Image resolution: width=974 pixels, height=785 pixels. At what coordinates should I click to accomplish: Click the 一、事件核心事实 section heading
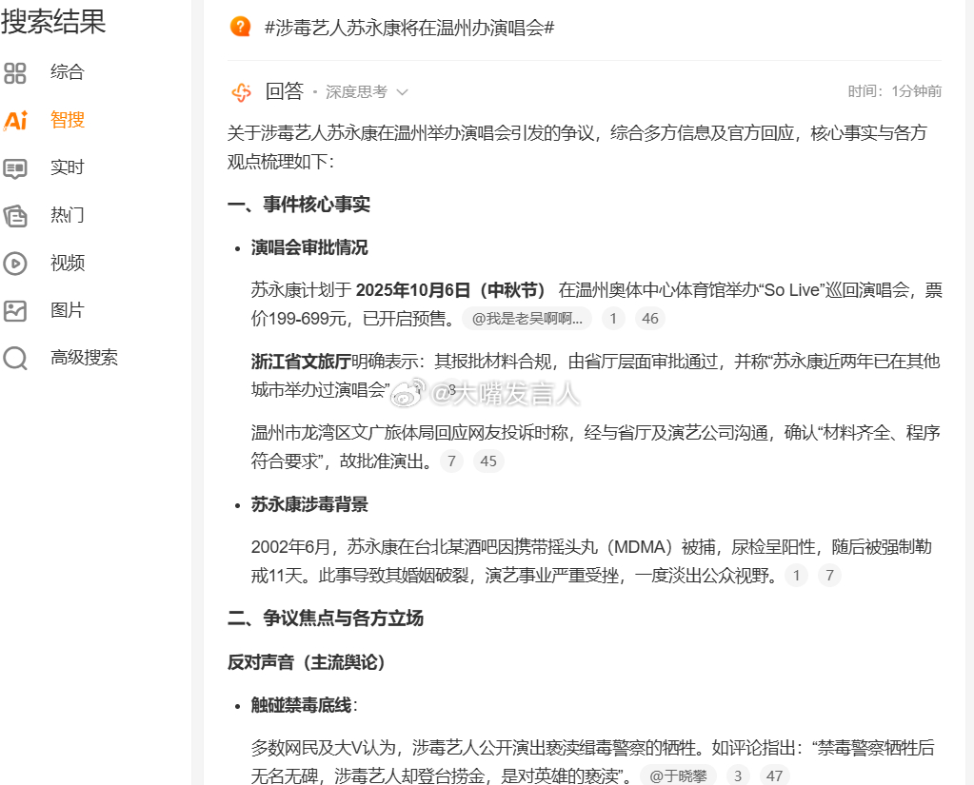[299, 205]
